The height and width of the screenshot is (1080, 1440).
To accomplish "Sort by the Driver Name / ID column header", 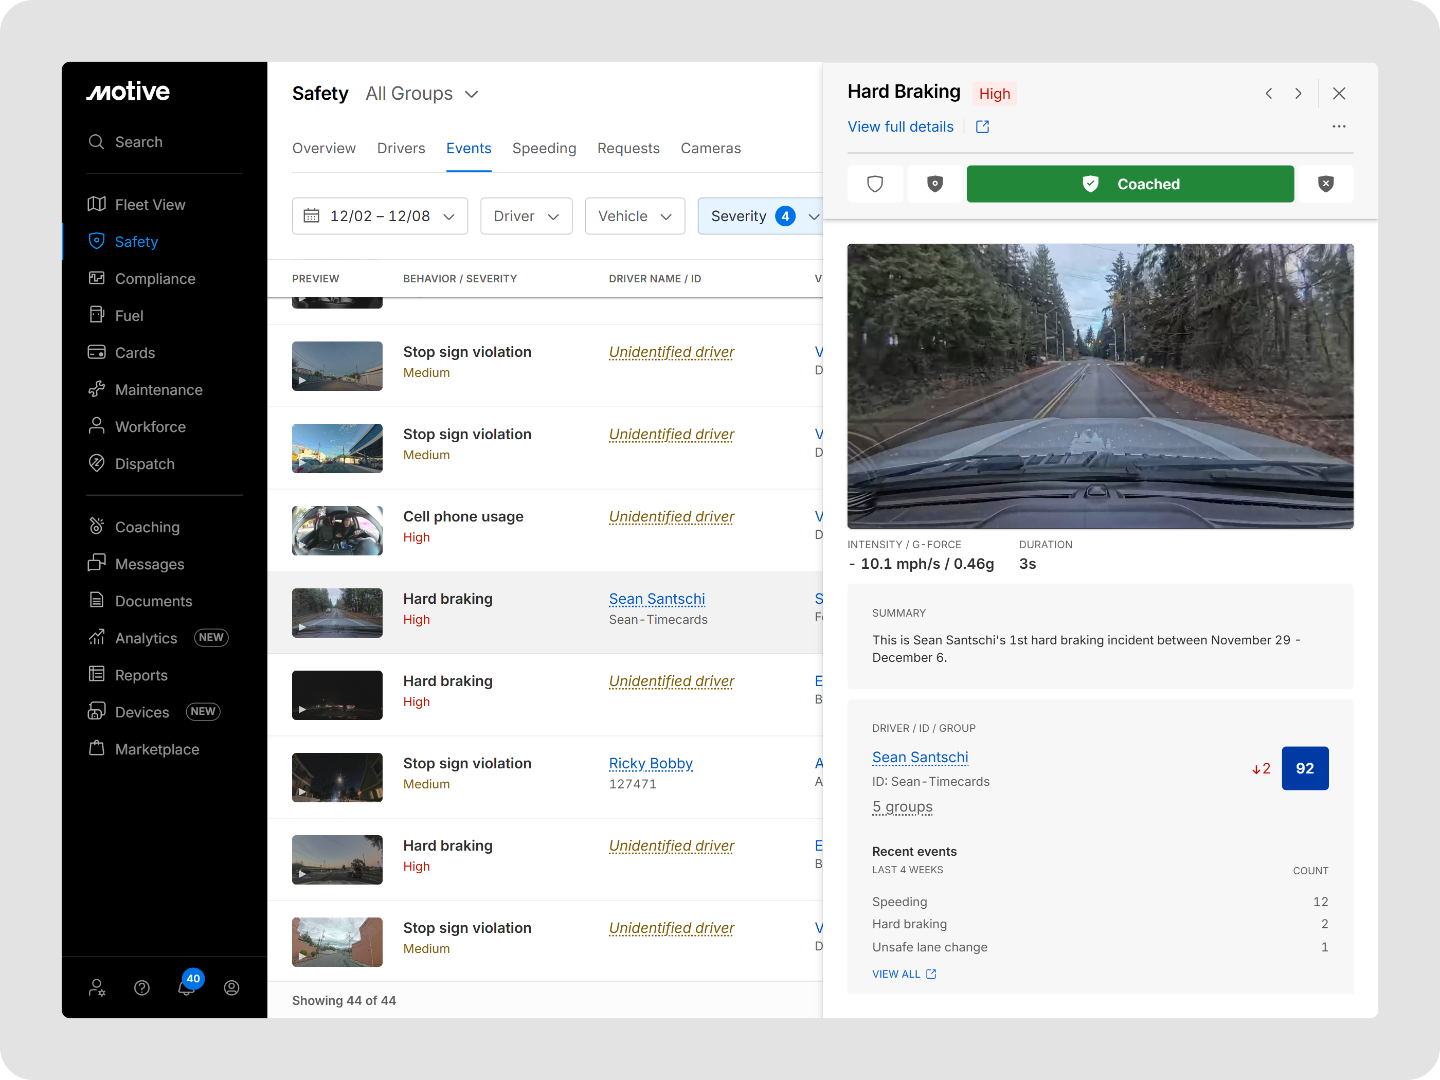I will pyautogui.click(x=655, y=279).
